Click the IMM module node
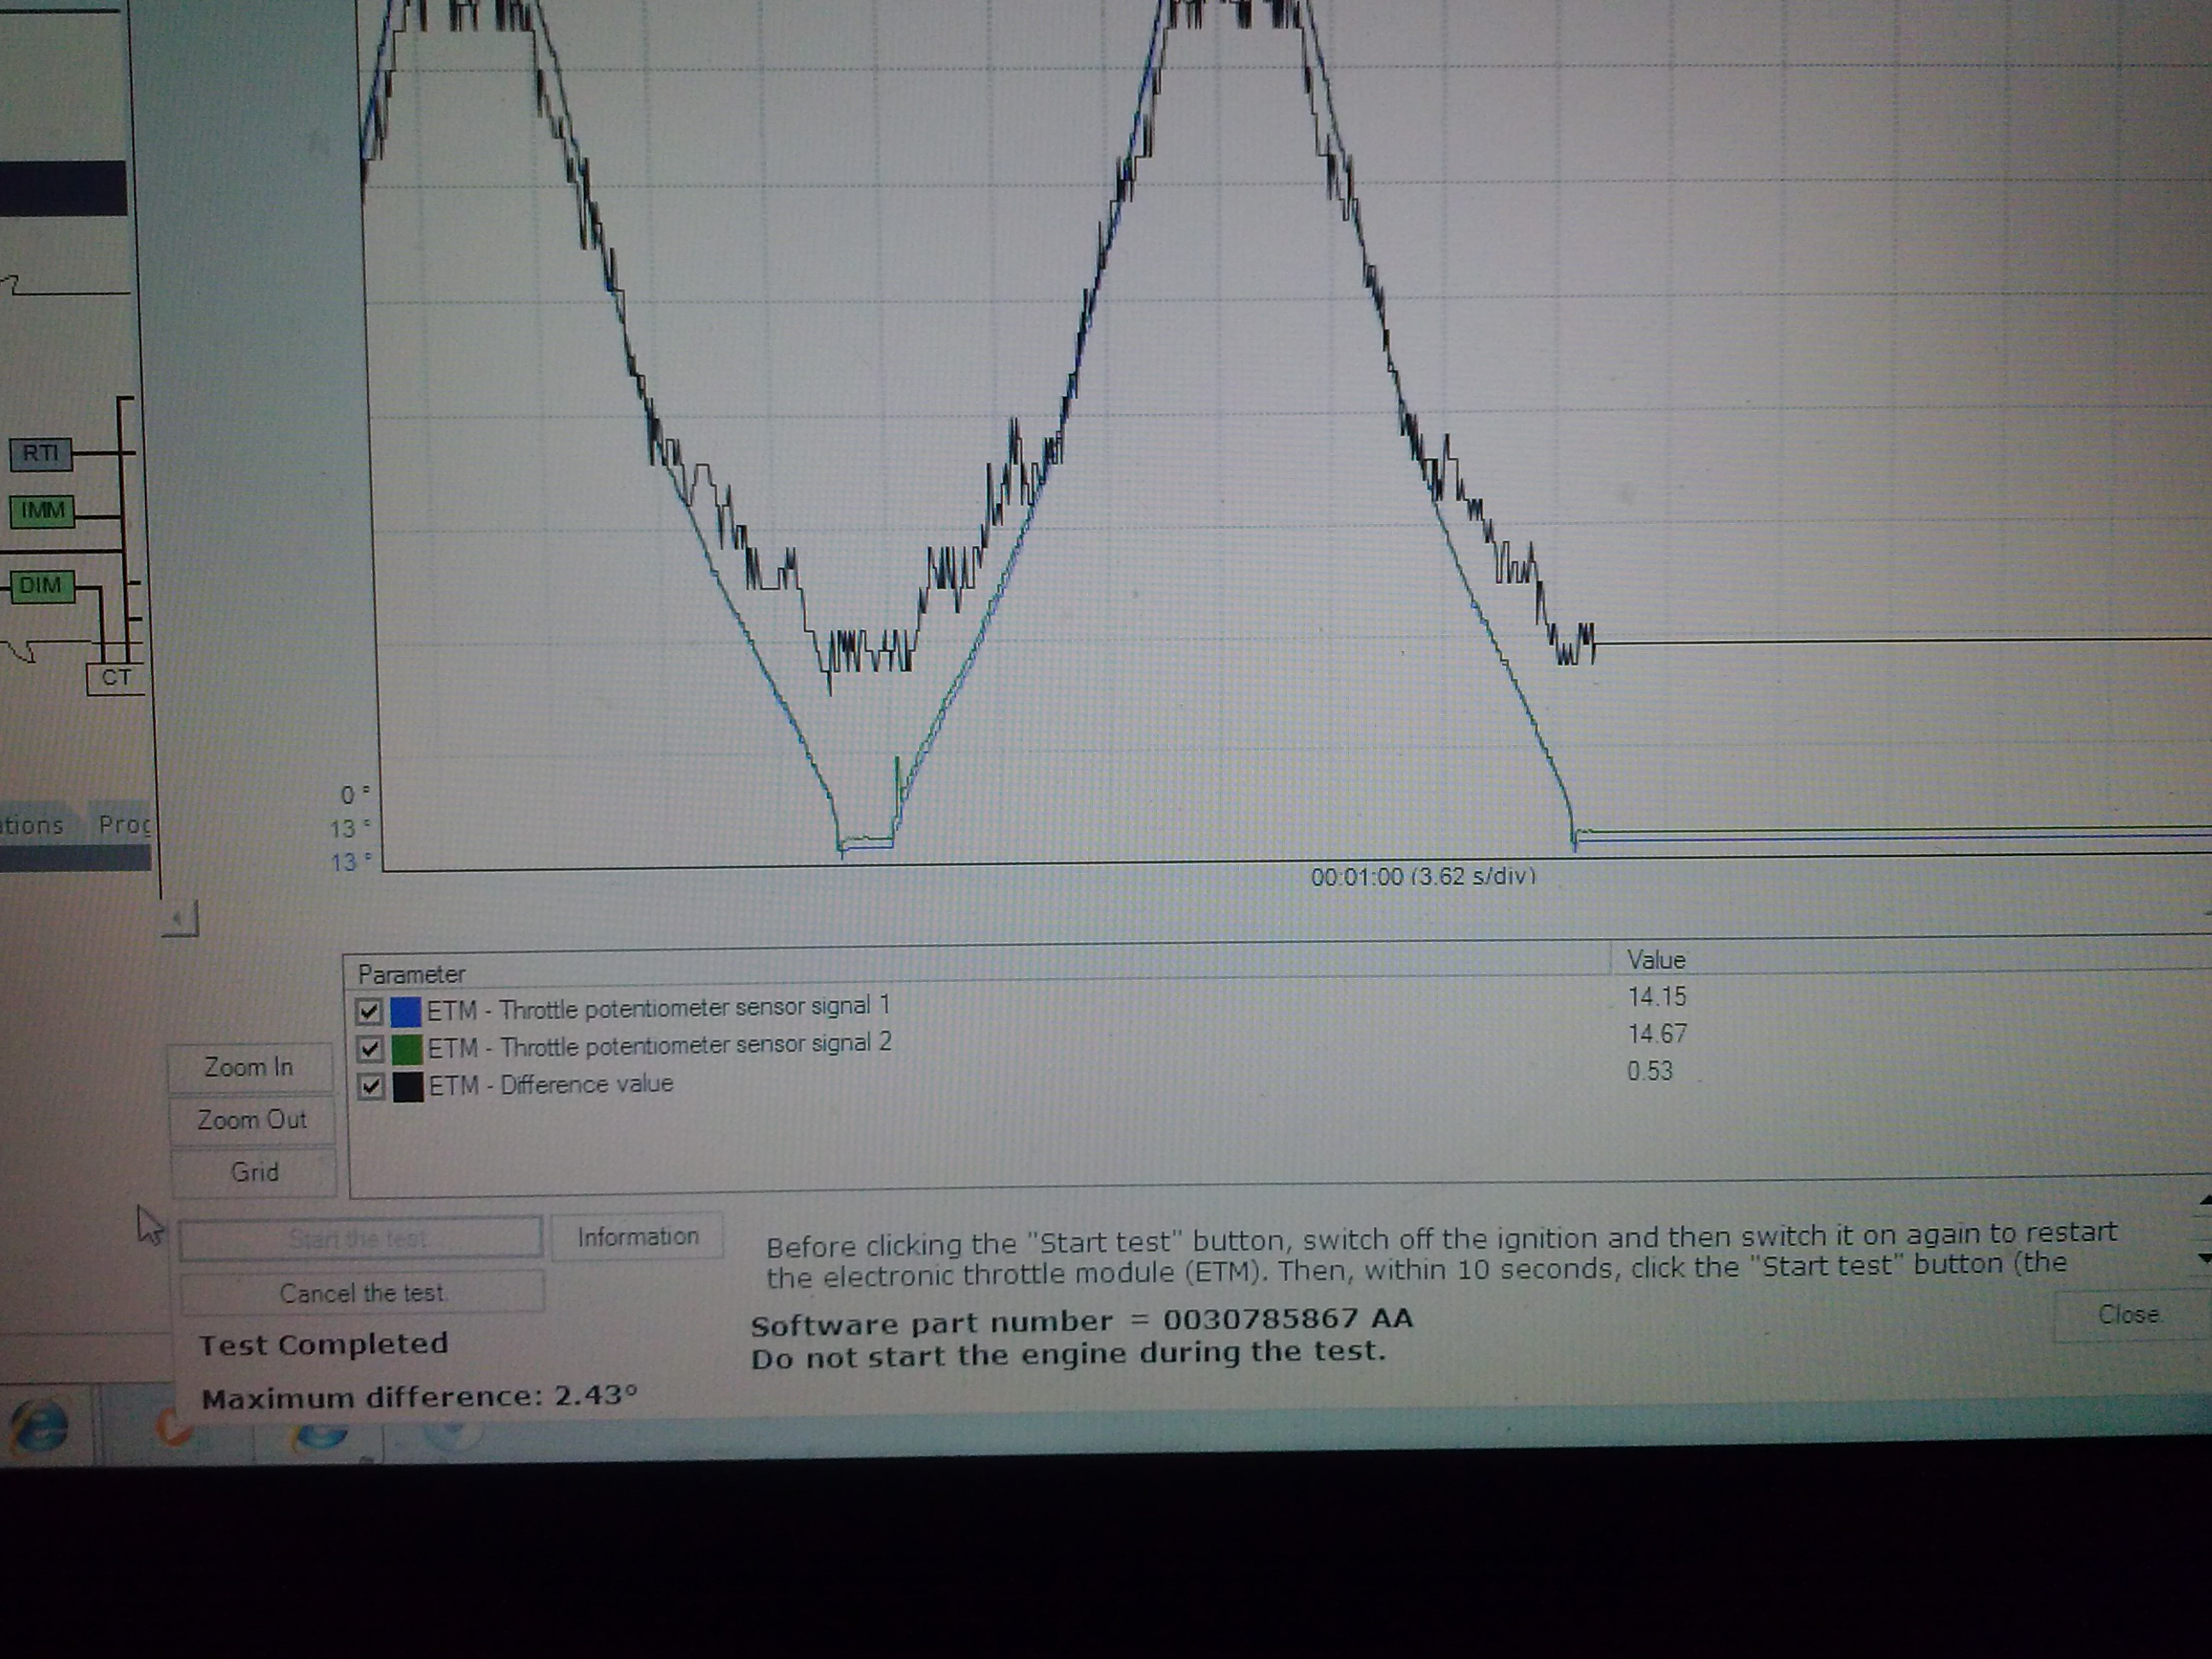The width and height of the screenshot is (2212, 1659). (42, 512)
